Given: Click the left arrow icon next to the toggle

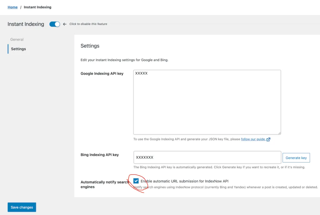Looking at the screenshot, I should 65,24.
